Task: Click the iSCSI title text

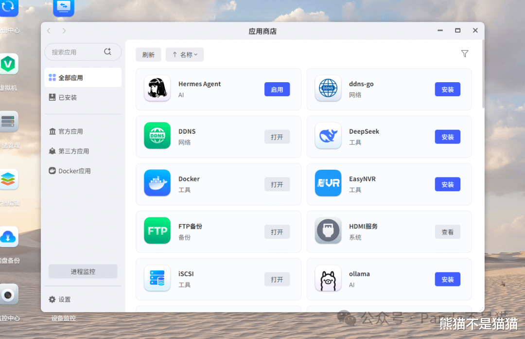Action: tap(186, 274)
